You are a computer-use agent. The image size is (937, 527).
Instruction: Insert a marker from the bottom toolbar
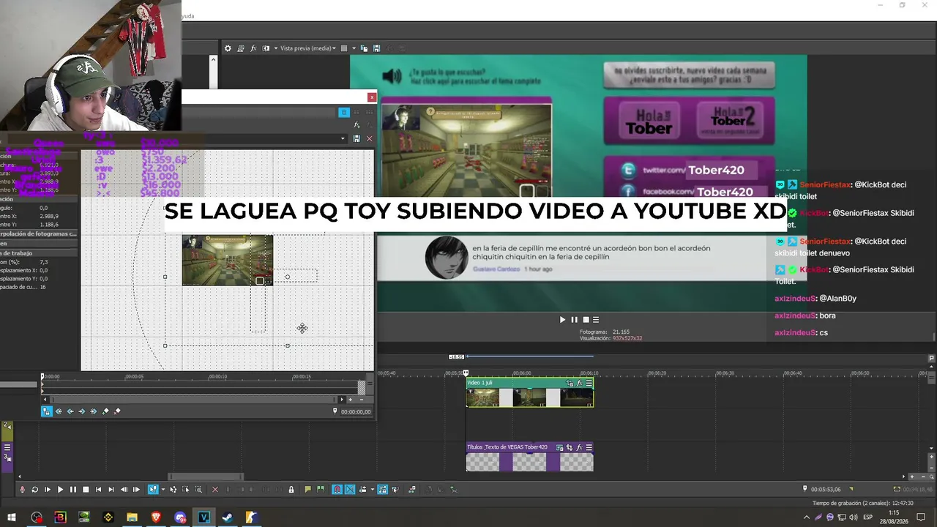[x=308, y=489]
